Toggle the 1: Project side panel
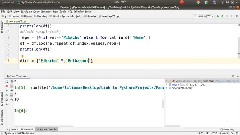The image size is (240, 135). (x=2, y=27)
